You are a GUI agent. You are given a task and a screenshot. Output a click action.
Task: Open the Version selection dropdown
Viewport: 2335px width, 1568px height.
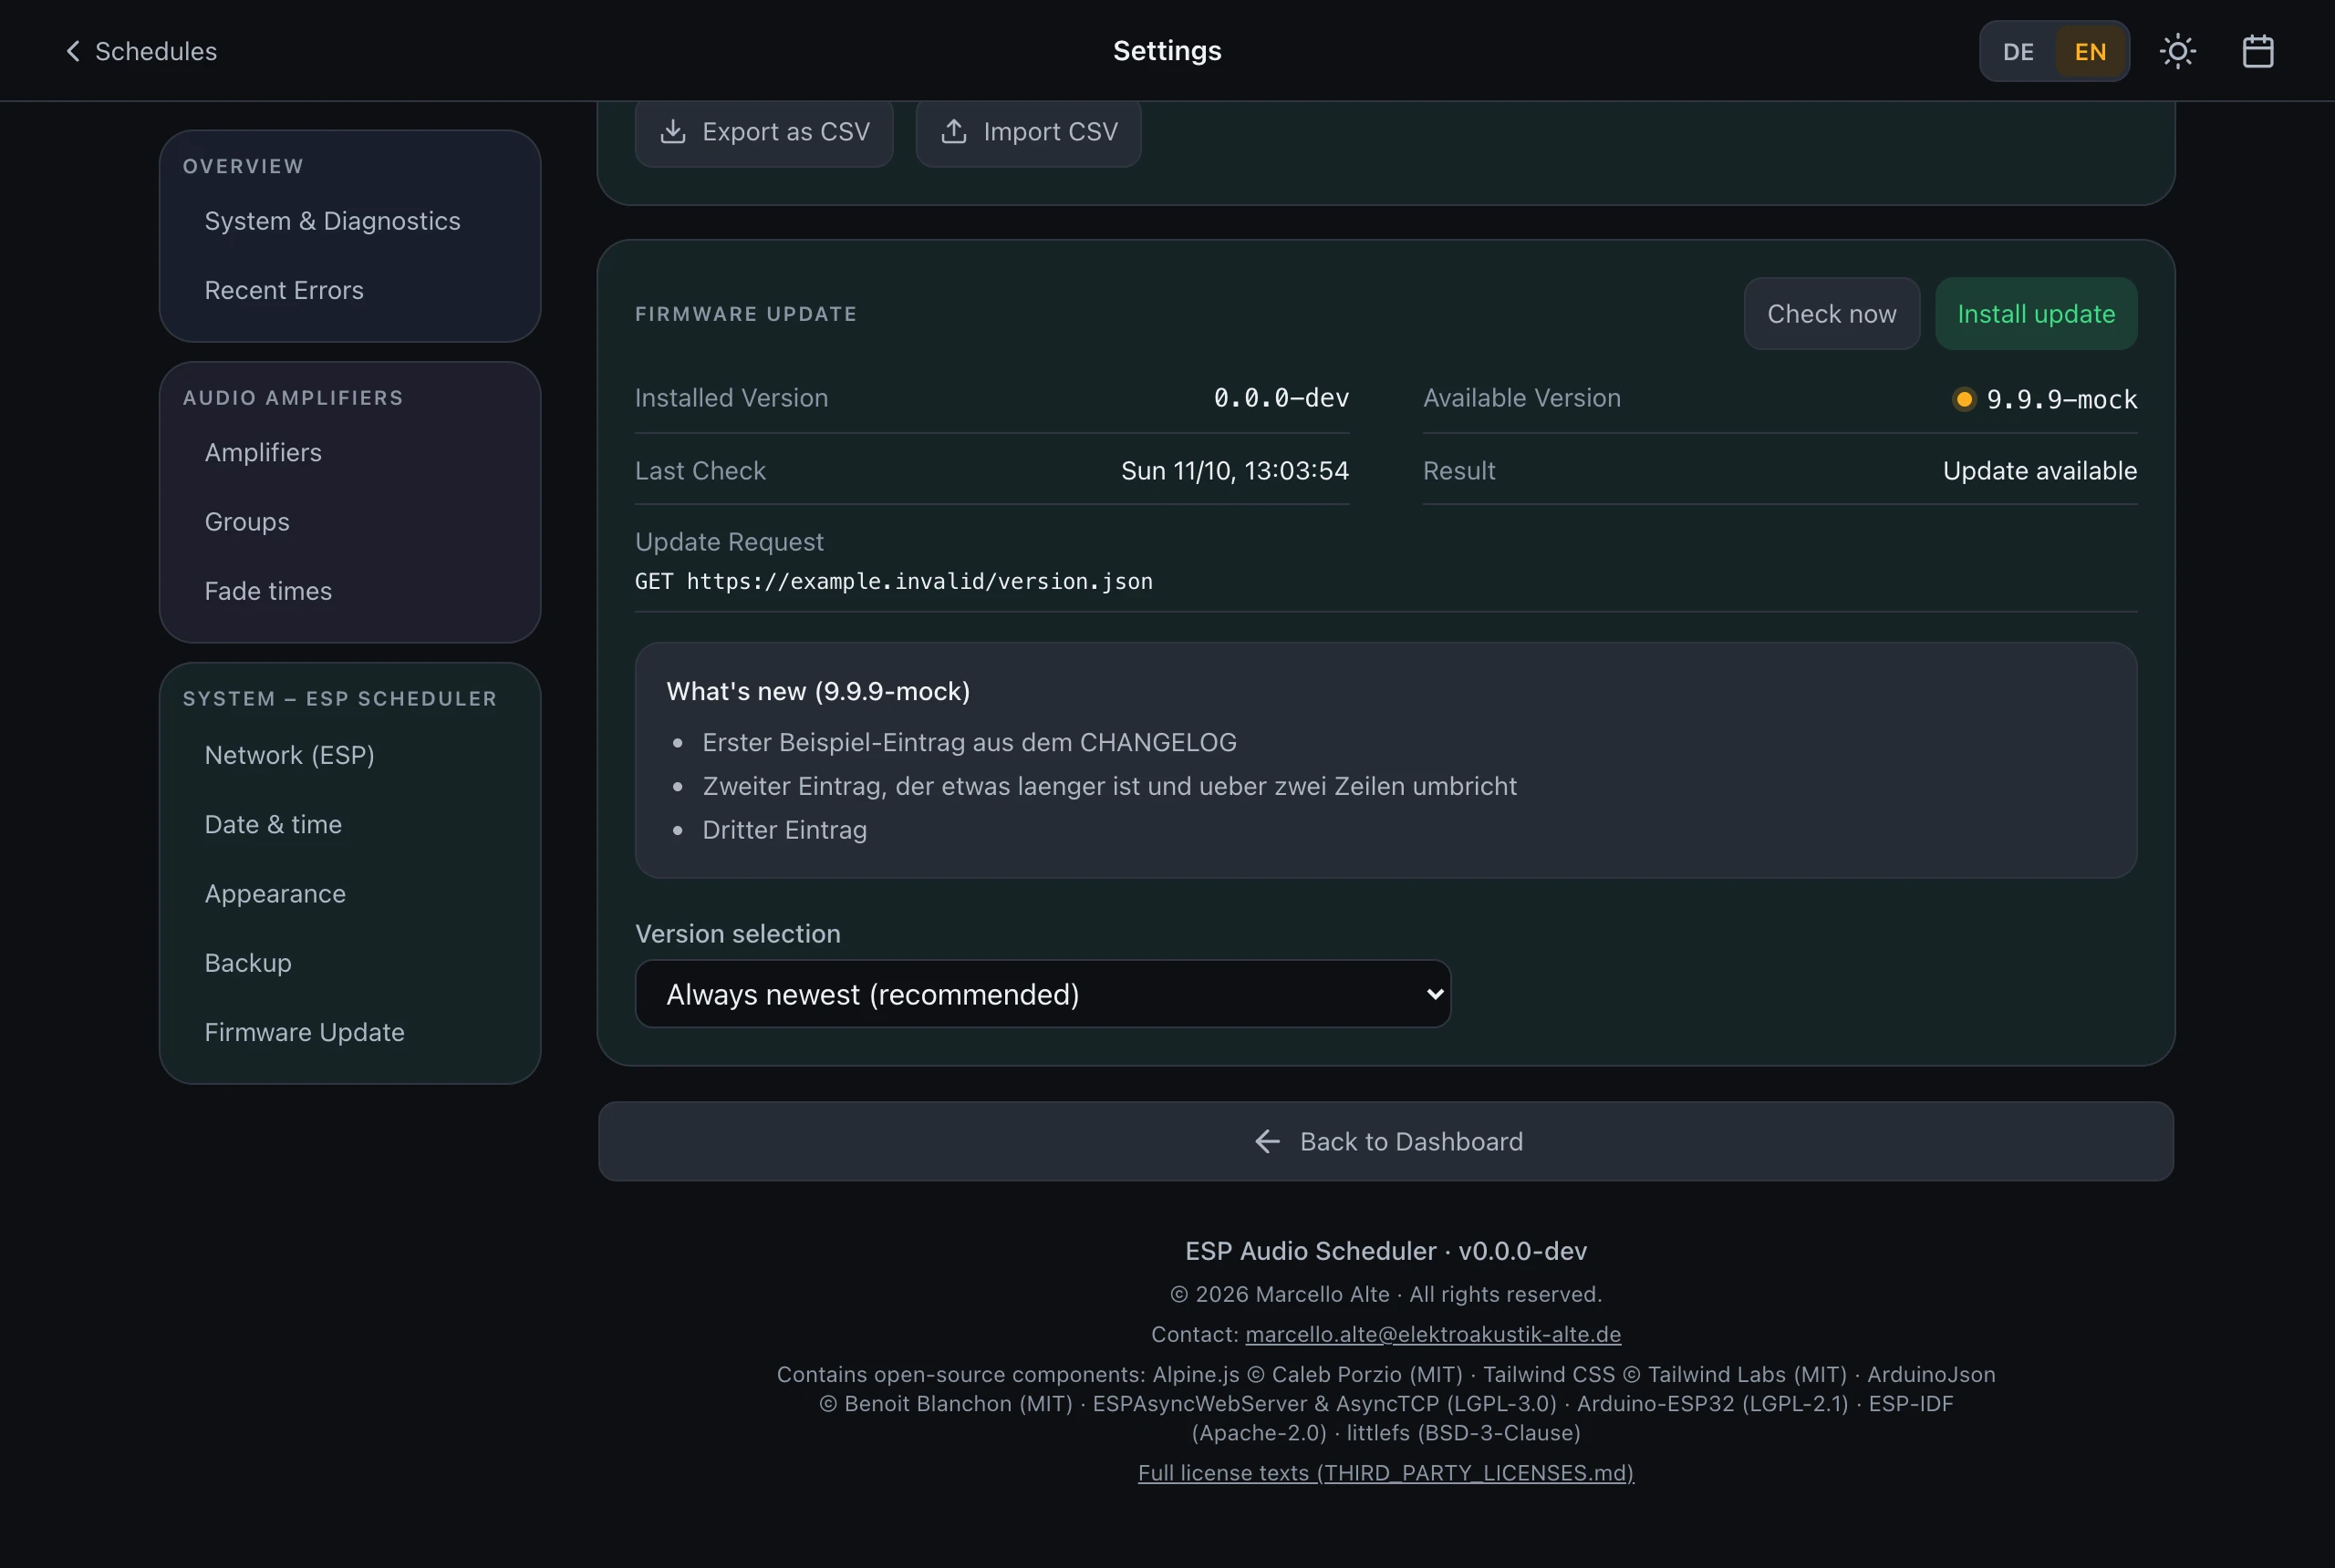coord(1043,994)
